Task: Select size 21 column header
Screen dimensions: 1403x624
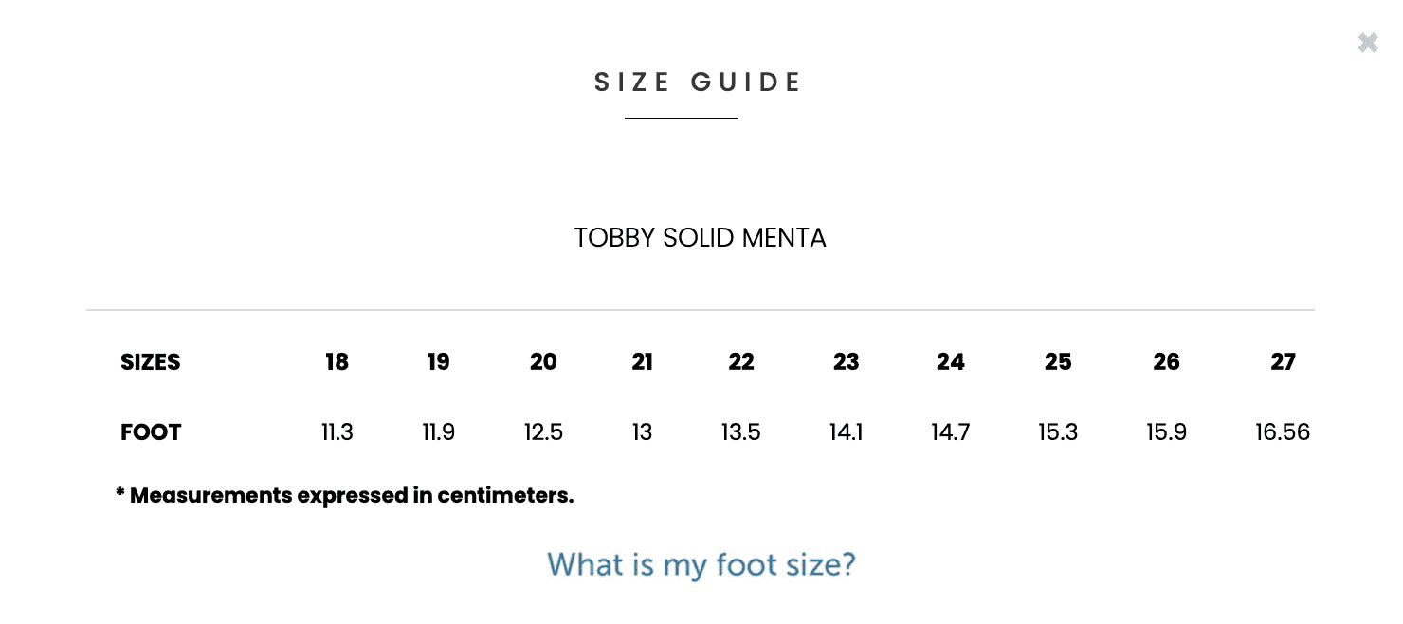Action: point(643,362)
